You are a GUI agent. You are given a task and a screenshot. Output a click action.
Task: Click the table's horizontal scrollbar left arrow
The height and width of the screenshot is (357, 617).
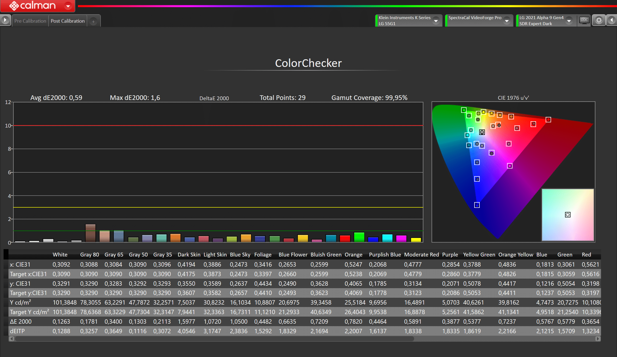click(x=11, y=339)
